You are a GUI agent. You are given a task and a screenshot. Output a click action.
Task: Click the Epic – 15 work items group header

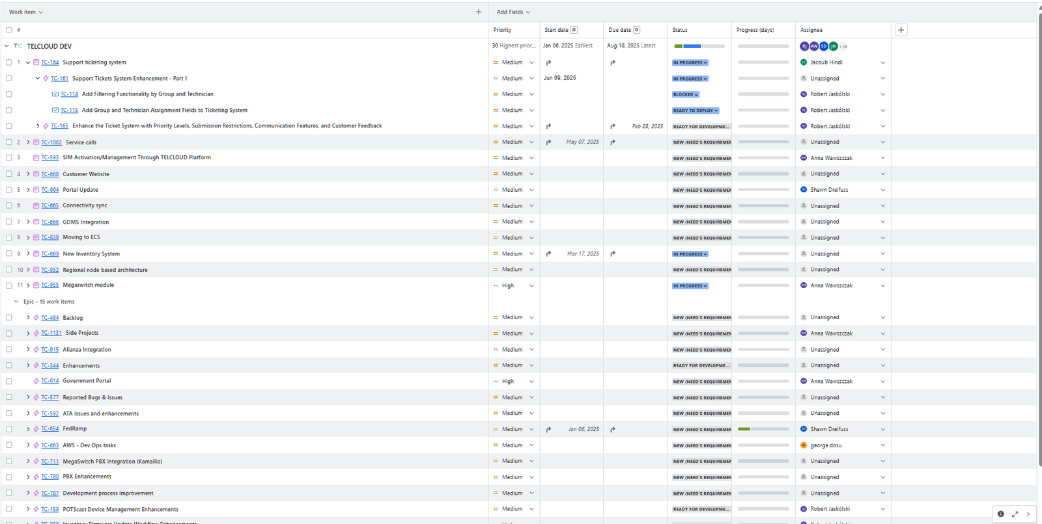pyautogui.click(x=49, y=302)
